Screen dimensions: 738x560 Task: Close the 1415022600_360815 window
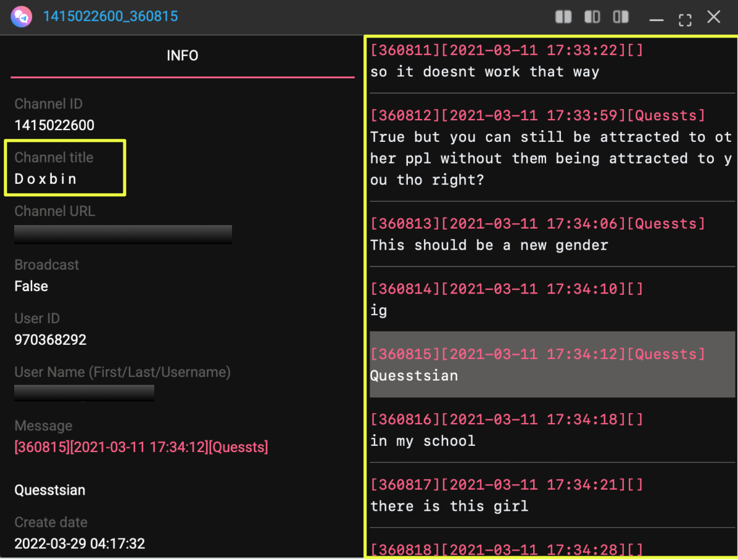click(714, 17)
